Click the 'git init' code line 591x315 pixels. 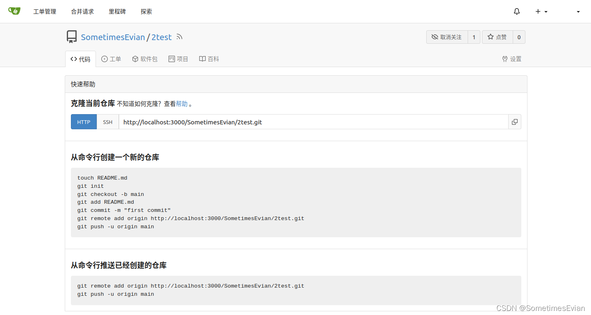(x=91, y=186)
